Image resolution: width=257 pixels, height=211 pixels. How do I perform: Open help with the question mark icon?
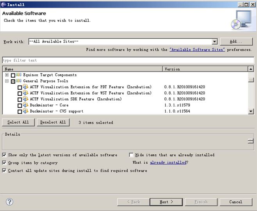tap(9, 202)
